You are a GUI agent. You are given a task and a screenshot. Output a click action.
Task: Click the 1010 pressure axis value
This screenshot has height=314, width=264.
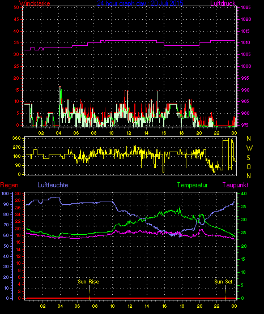[x=246, y=42]
